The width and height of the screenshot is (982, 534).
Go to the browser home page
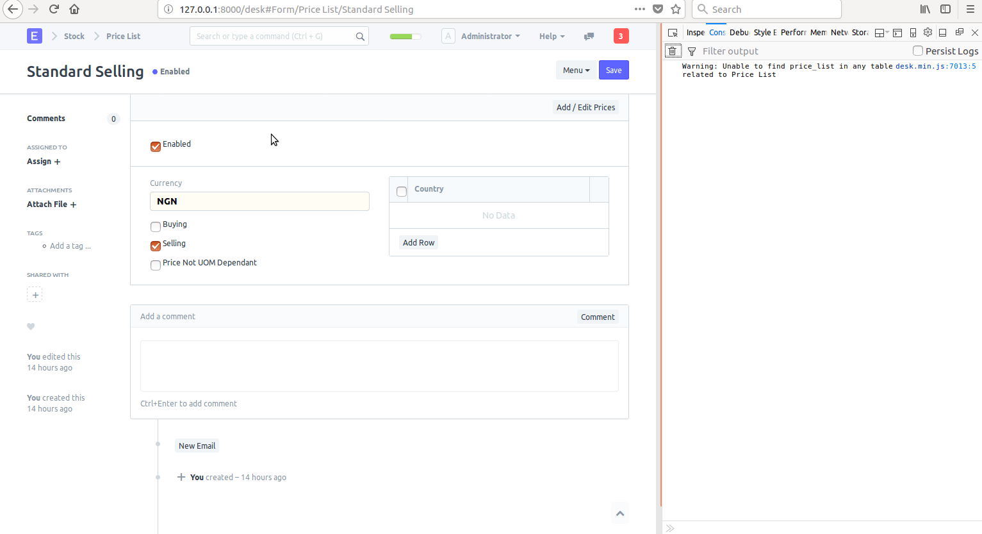(x=74, y=9)
